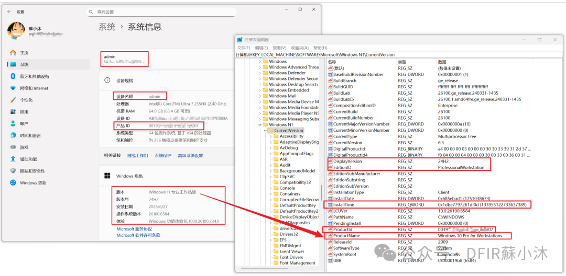Select the BuildBranch string value icon
The width and height of the screenshot is (566, 276).
point(330,80)
